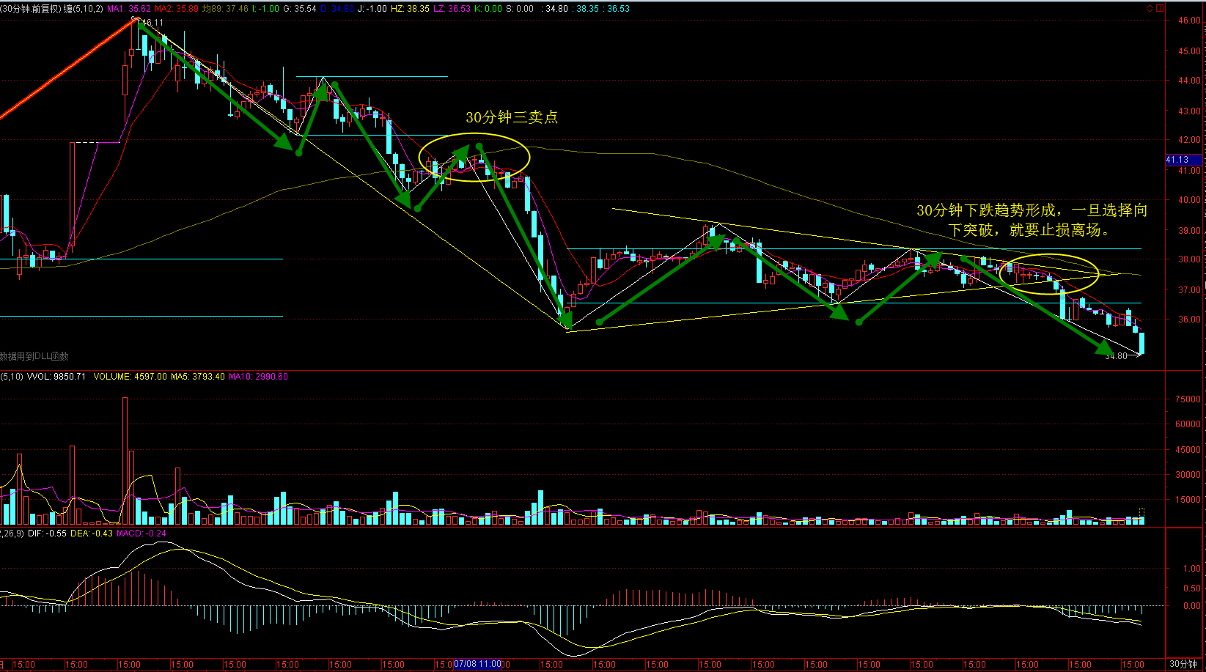Screen dimensions: 1206x672
Task: Click the DEA: -0.43 readout
Action: tap(92, 533)
